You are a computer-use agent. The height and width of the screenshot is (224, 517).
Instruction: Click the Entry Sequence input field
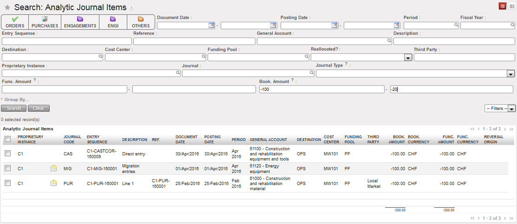pyautogui.click(x=66, y=41)
